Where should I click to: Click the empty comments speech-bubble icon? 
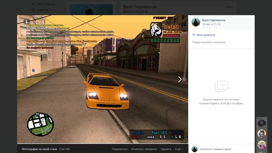click(x=221, y=87)
